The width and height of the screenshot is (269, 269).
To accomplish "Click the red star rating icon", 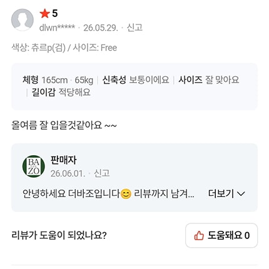I will point(44,14).
